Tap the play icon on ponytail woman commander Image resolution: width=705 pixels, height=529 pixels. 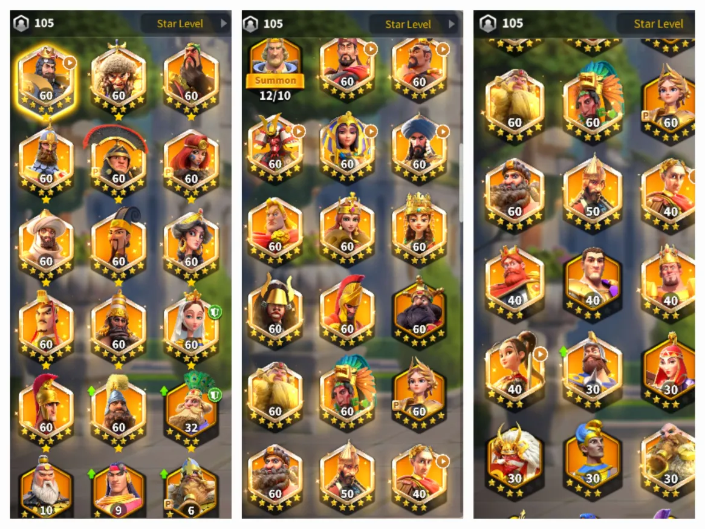(x=540, y=354)
